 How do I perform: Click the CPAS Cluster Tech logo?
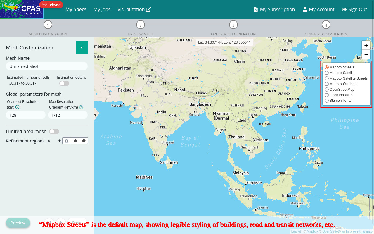[22, 9]
